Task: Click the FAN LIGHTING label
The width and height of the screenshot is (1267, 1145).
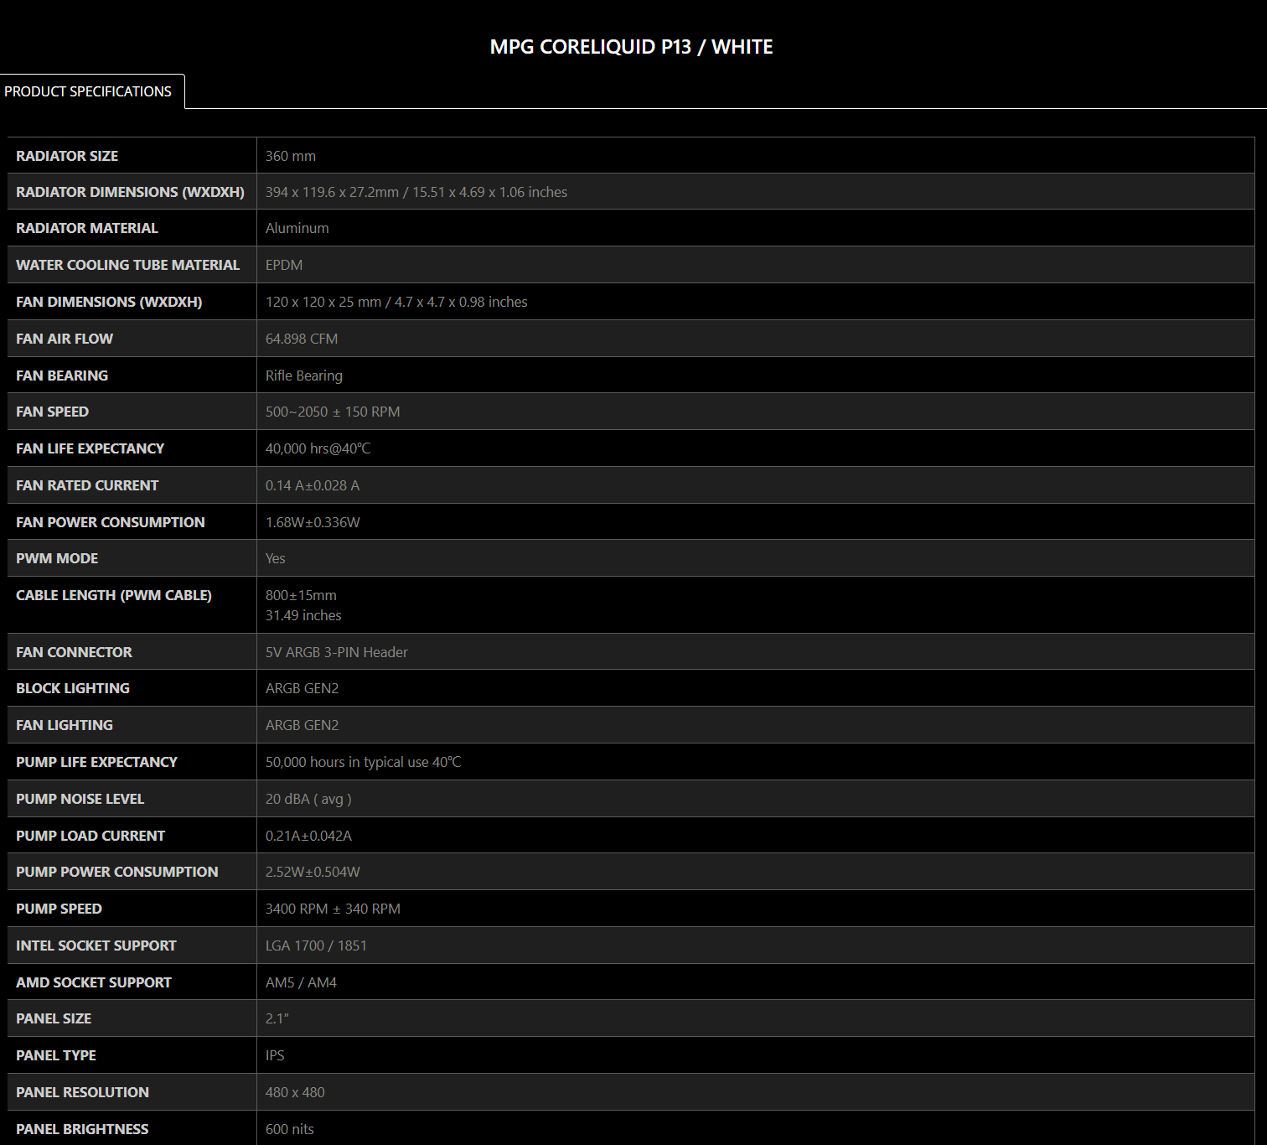Action: pos(65,725)
